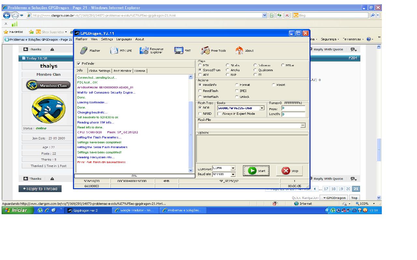Screen dimensions: 417x260
Task: Open the IE search provider dropdown arrow
Action: pyautogui.click(x=378, y=15)
